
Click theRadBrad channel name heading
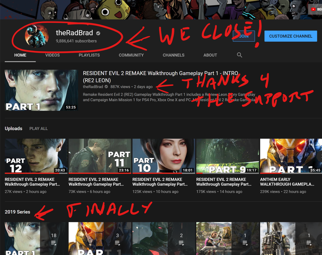74,33
